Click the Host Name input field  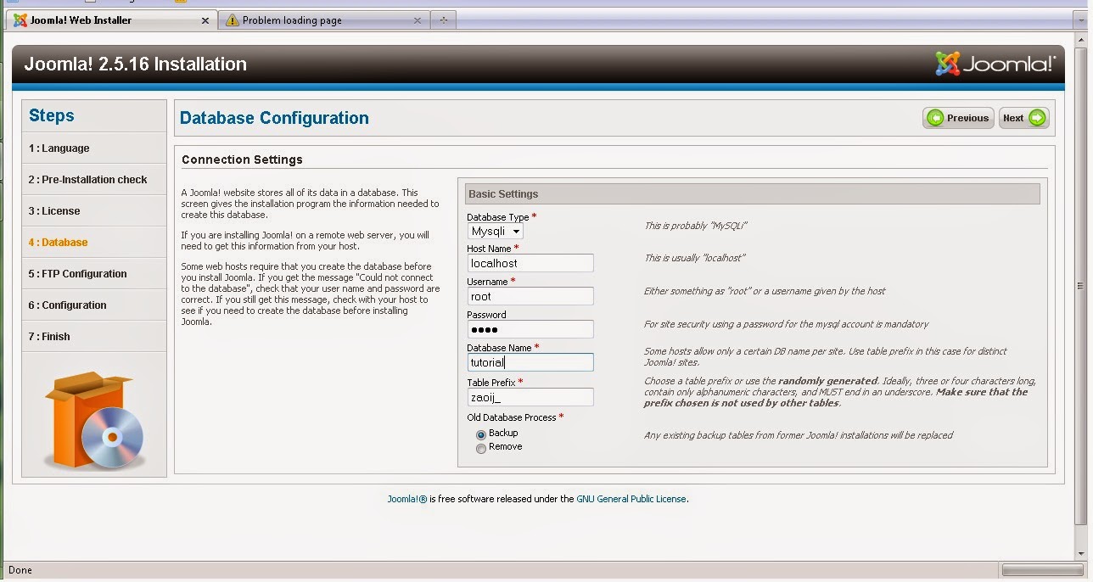coord(530,263)
